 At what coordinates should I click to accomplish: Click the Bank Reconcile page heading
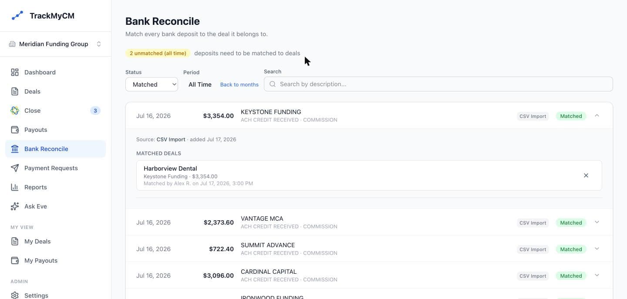tap(162, 21)
